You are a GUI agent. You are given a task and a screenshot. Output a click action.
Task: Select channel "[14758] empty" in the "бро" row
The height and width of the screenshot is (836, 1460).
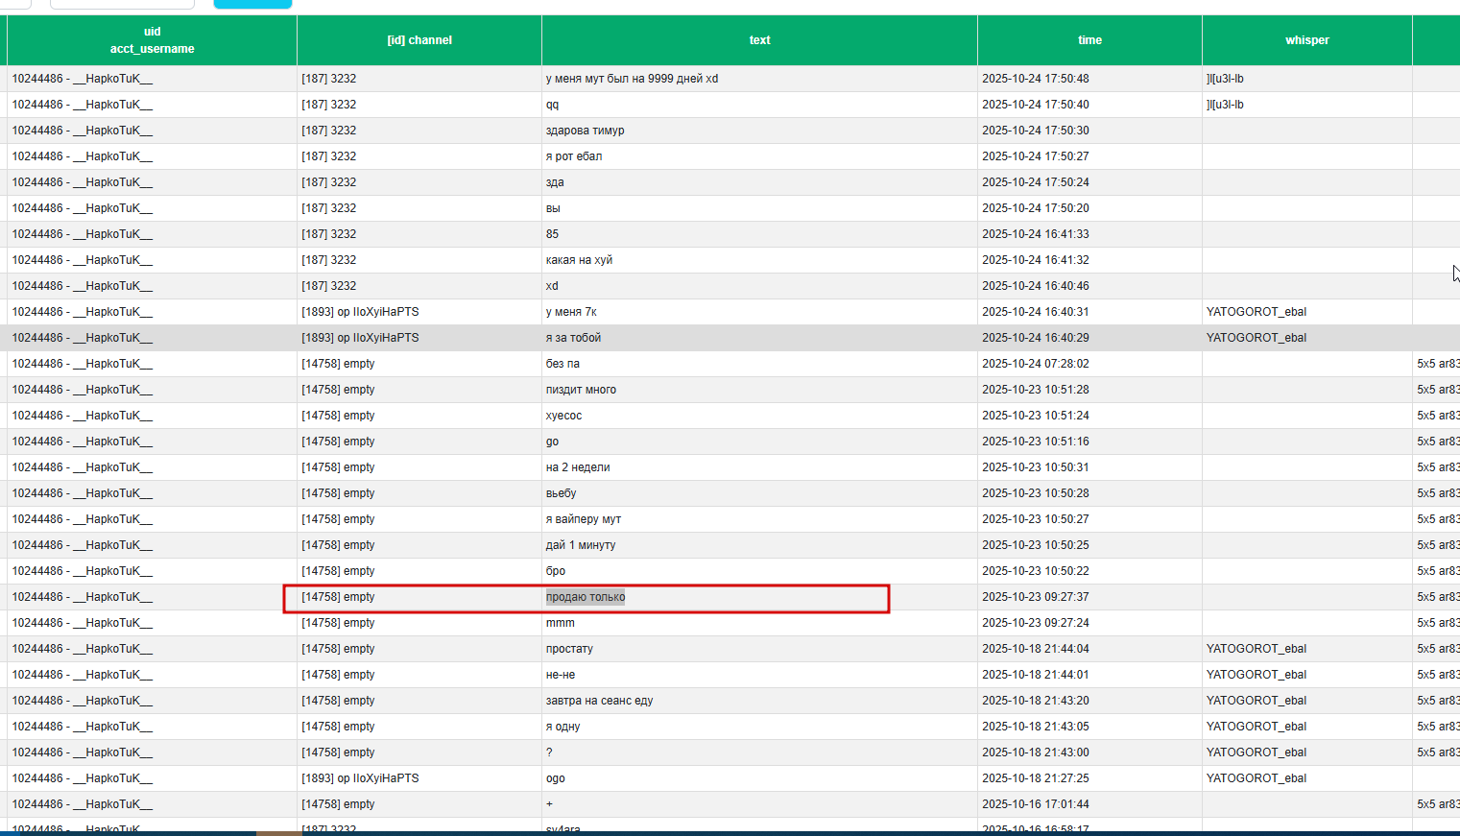338,571
